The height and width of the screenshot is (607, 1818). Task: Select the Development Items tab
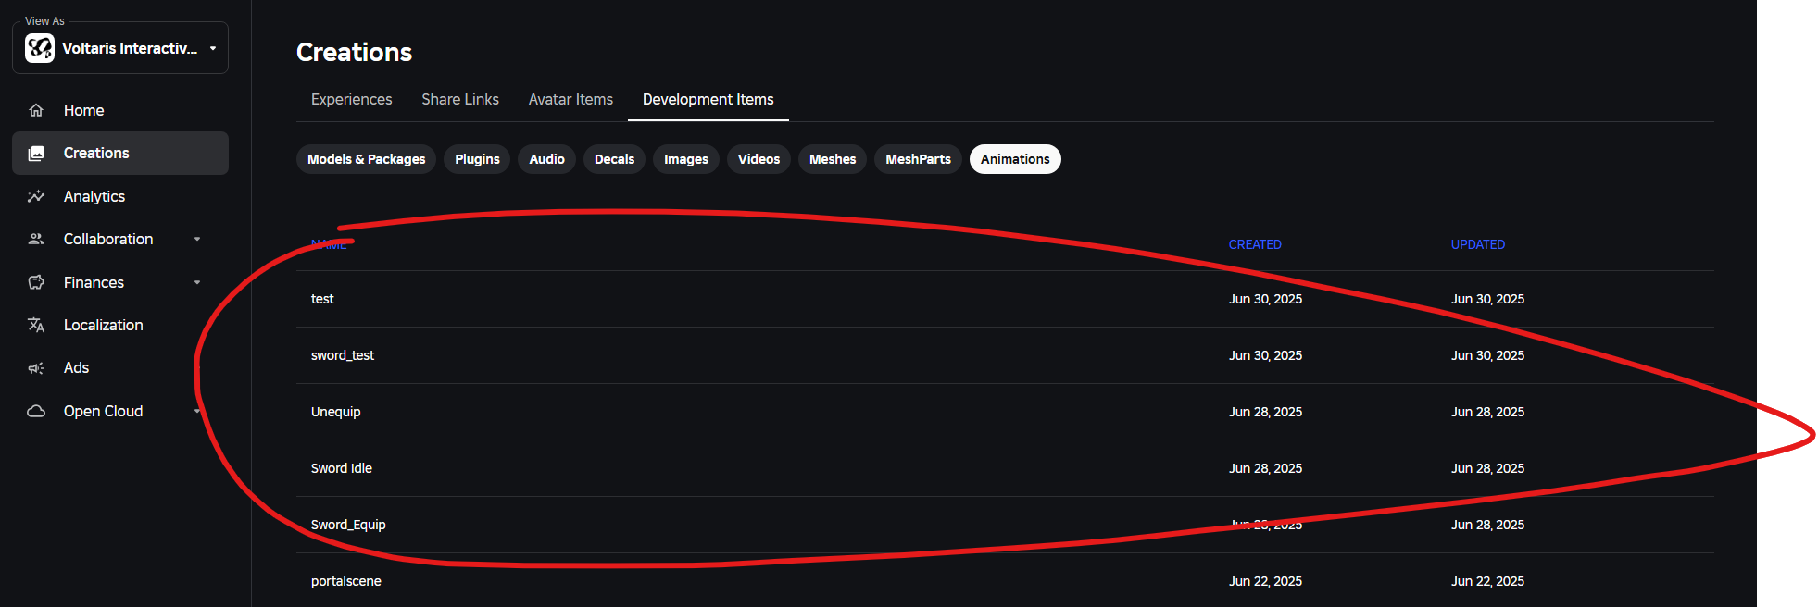708,99
